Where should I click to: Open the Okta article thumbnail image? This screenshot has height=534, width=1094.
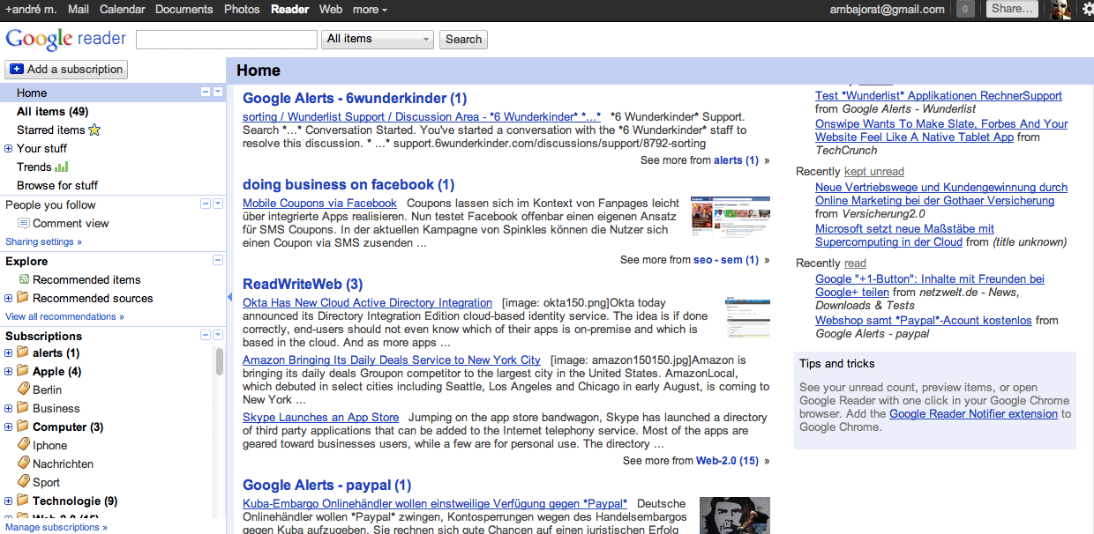(x=748, y=317)
